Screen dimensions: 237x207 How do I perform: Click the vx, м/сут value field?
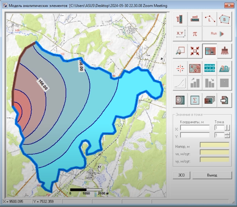coord(215,152)
